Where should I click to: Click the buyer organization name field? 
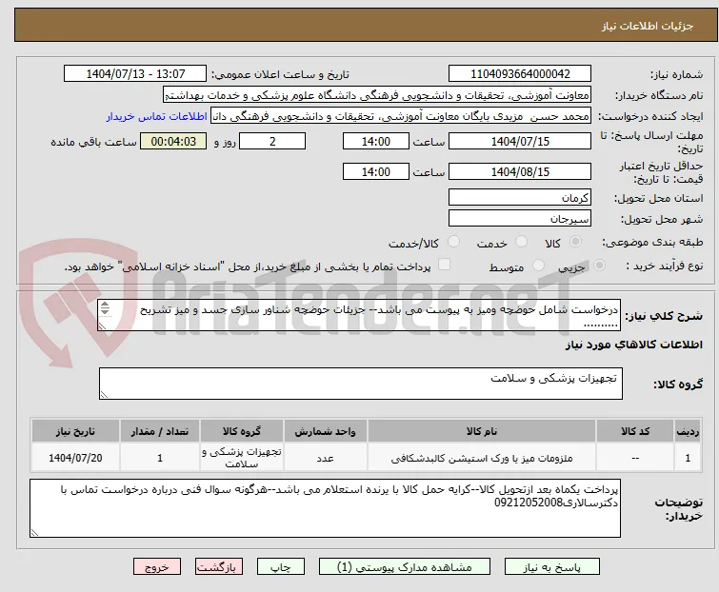coord(377,95)
